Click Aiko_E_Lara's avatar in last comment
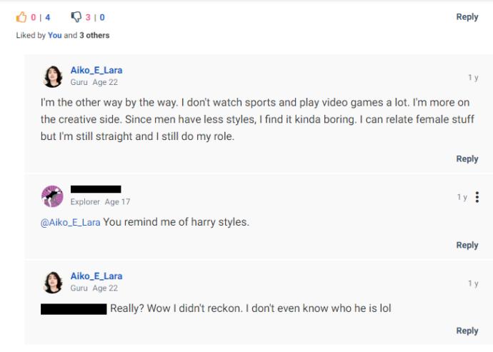Viewport: 493px width, 352px height. click(52, 282)
